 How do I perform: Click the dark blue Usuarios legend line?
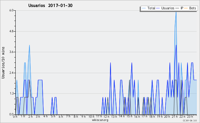[x=158, y=8]
